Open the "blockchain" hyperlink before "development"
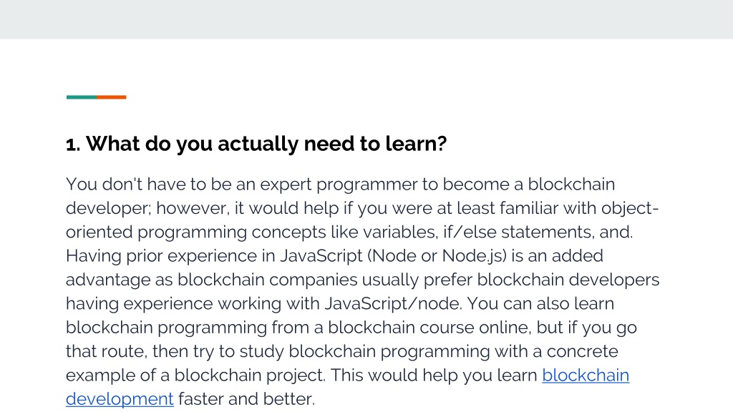The width and height of the screenshot is (733, 412). 586,375
